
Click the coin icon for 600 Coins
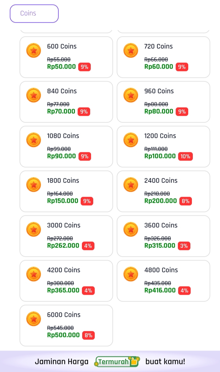coord(34,51)
